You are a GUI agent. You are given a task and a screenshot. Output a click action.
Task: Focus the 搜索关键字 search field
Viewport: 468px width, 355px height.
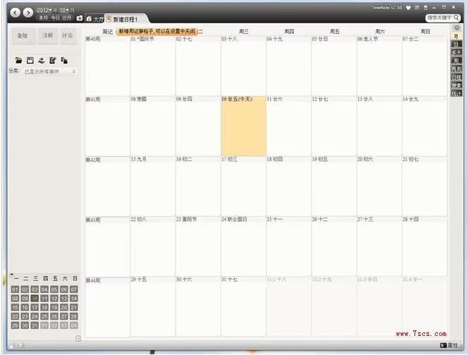click(x=440, y=18)
